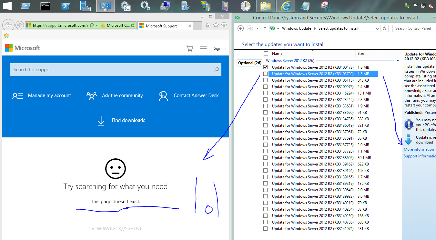Click the Internet Explorer address bar URL
This screenshot has height=240, width=436.
[x=60, y=25]
